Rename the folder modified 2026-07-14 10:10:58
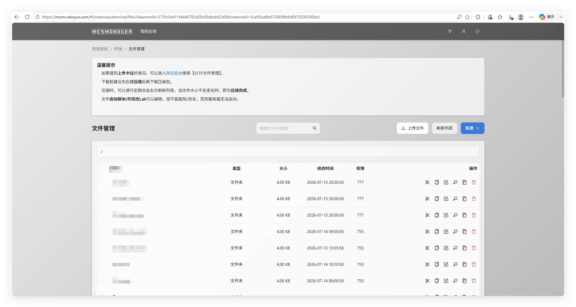 446,264
